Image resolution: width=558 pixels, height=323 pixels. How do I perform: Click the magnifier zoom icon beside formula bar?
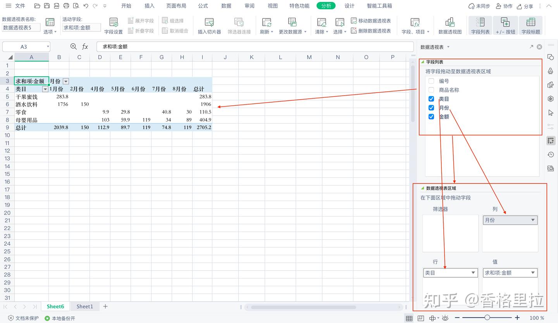pos(73,46)
